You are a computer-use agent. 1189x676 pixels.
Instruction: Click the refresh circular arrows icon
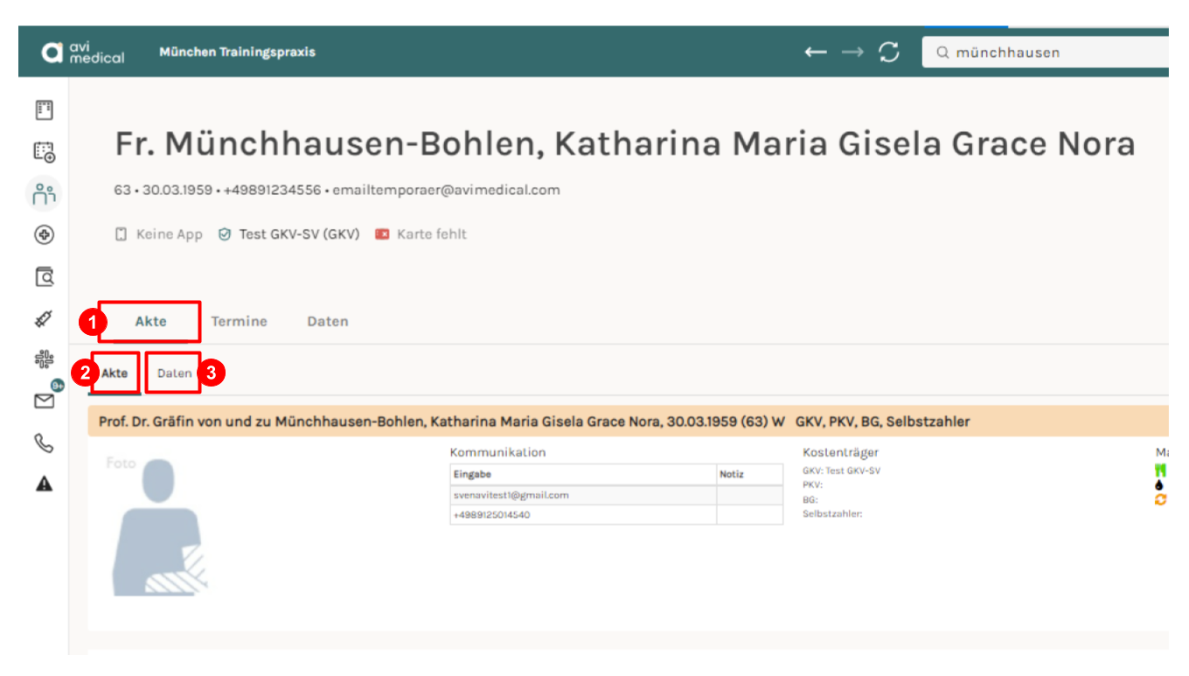[889, 52]
